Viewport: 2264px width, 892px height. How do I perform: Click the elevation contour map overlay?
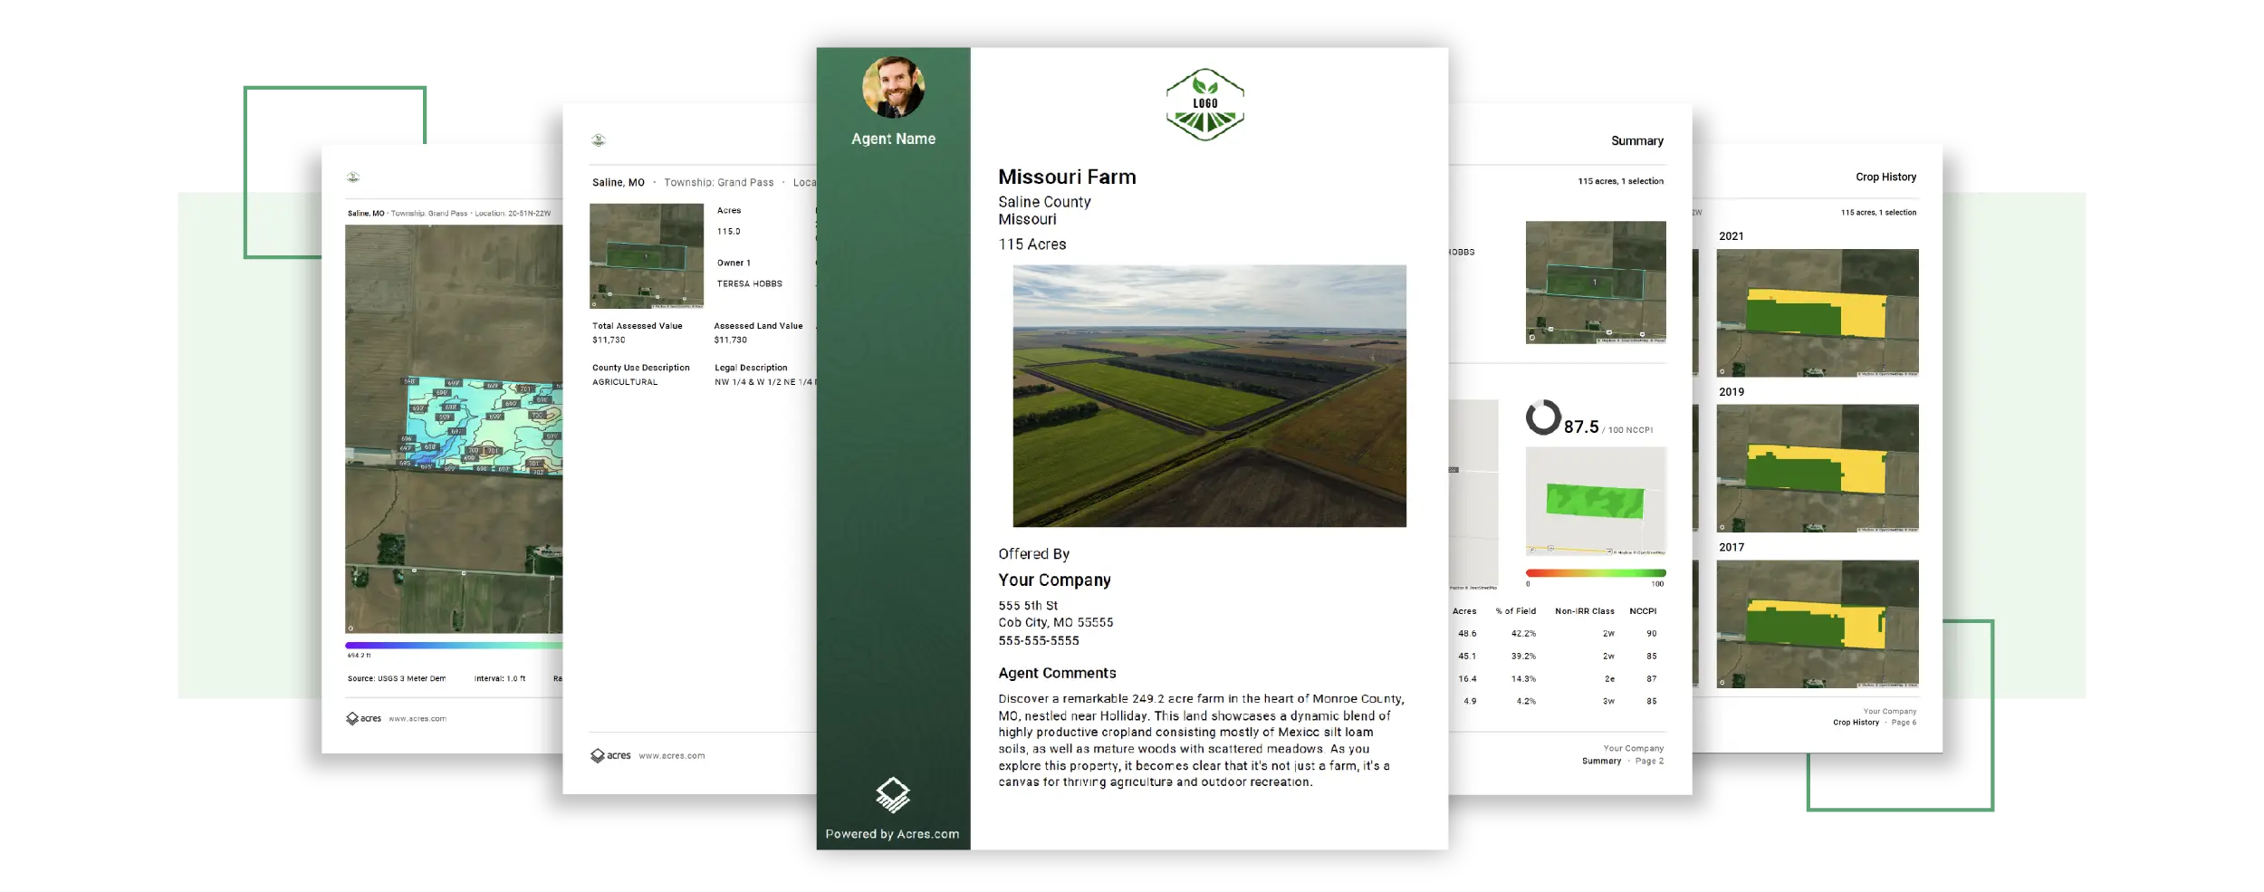click(483, 426)
